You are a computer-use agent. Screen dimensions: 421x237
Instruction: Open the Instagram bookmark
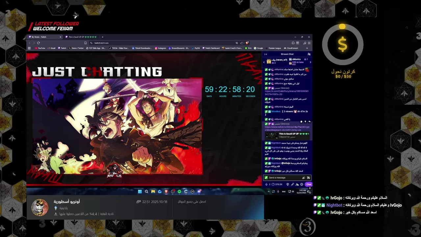160,48
